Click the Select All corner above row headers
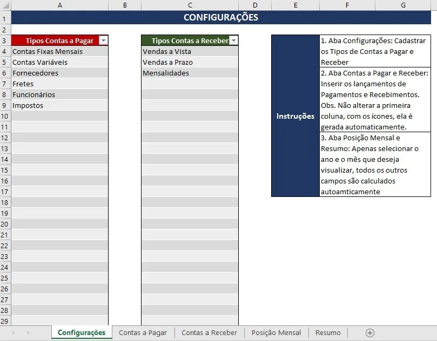The width and height of the screenshot is (437, 341). (x=4, y=5)
